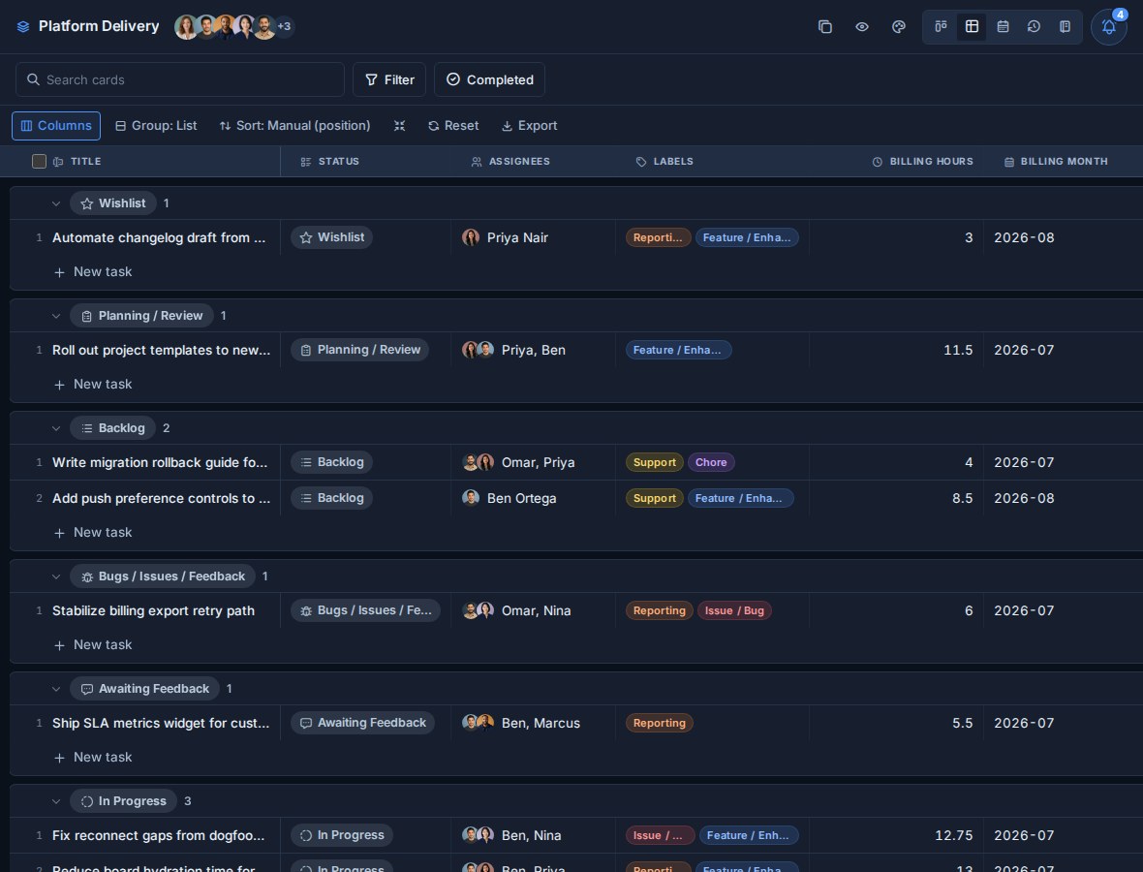Add New task under Bugs / Issues / Feedback
Image resolution: width=1143 pixels, height=872 pixels.
93,644
